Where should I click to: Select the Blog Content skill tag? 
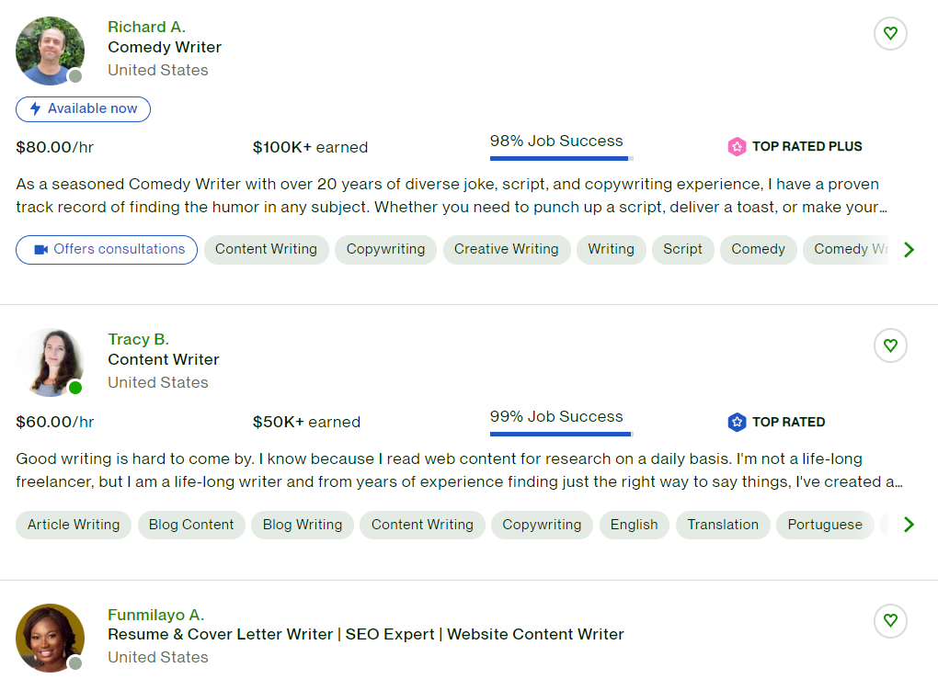click(x=191, y=525)
